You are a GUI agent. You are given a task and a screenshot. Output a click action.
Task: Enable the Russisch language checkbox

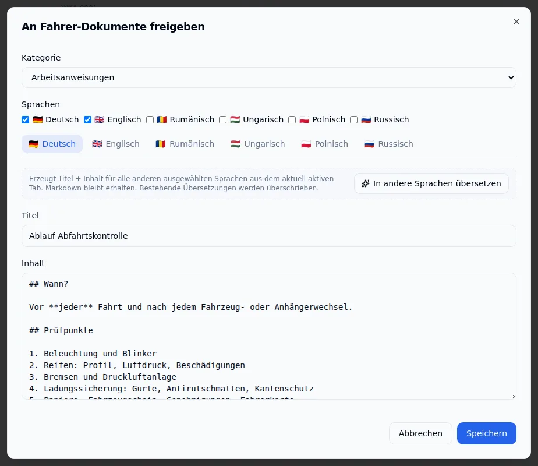pyautogui.click(x=354, y=120)
